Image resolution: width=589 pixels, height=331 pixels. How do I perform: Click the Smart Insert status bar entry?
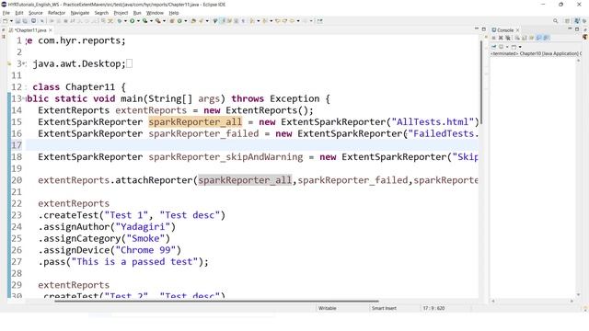click(384, 308)
